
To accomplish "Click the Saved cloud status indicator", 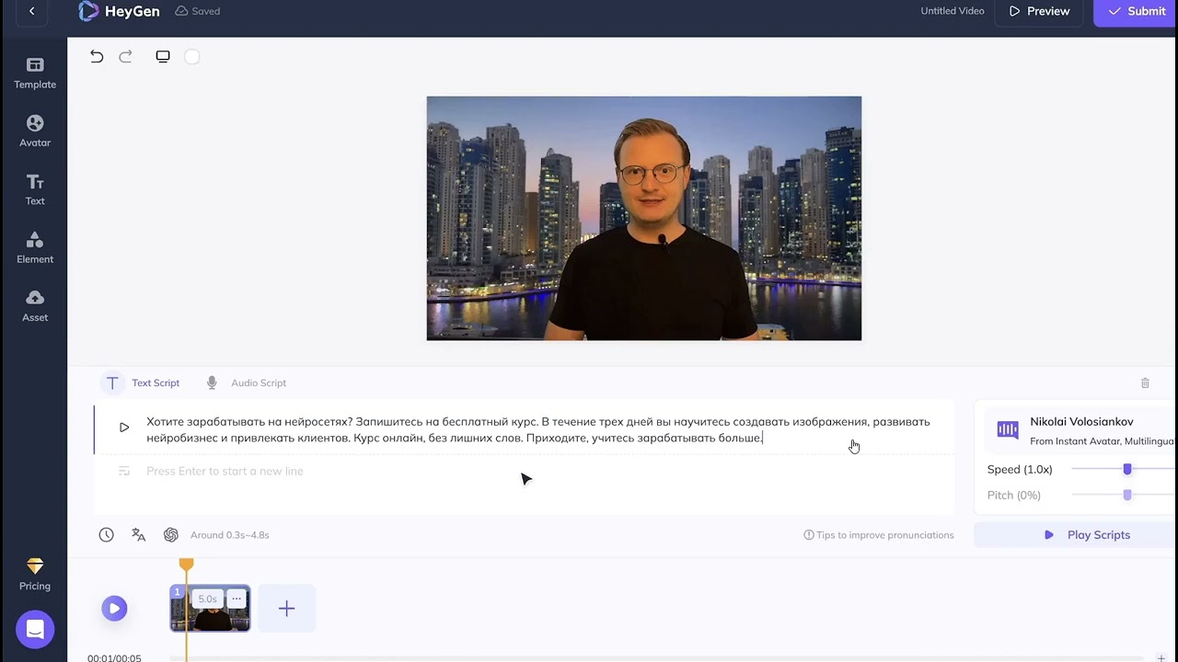I will click(199, 11).
